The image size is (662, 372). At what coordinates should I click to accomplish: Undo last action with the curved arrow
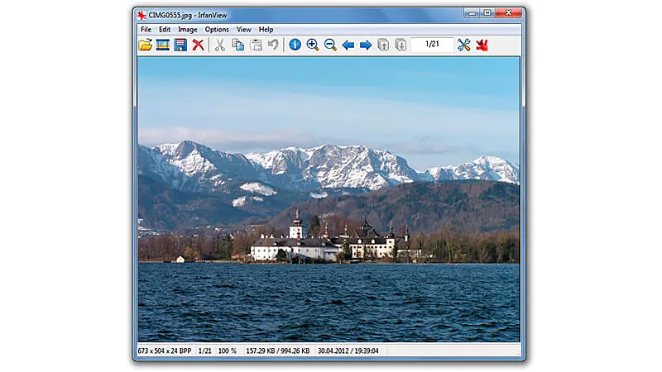point(273,45)
